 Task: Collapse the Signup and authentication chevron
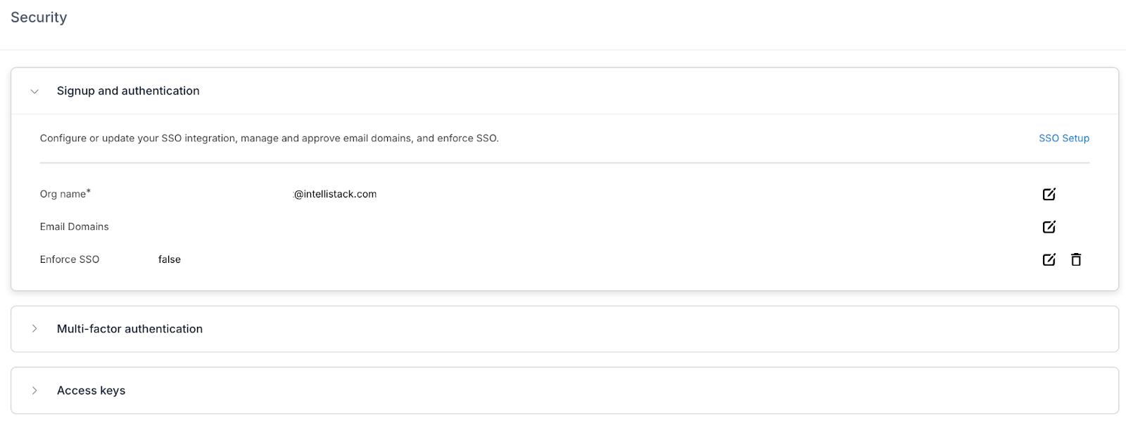click(34, 91)
